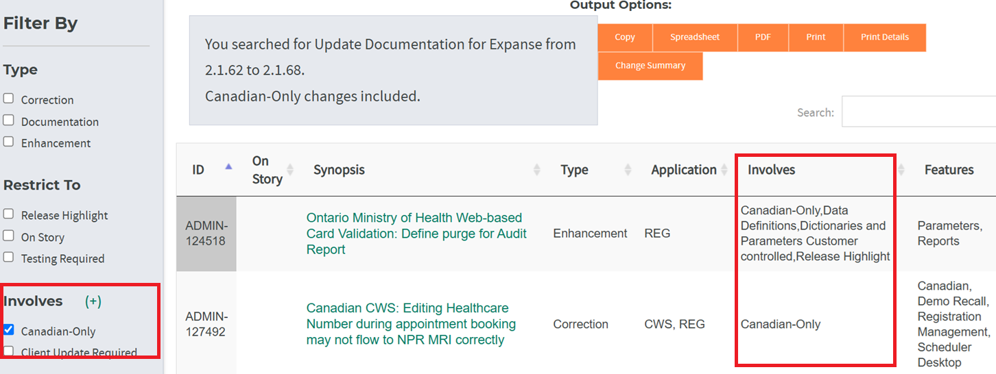Select the ADMIN-127492 ID cell

pos(206,324)
